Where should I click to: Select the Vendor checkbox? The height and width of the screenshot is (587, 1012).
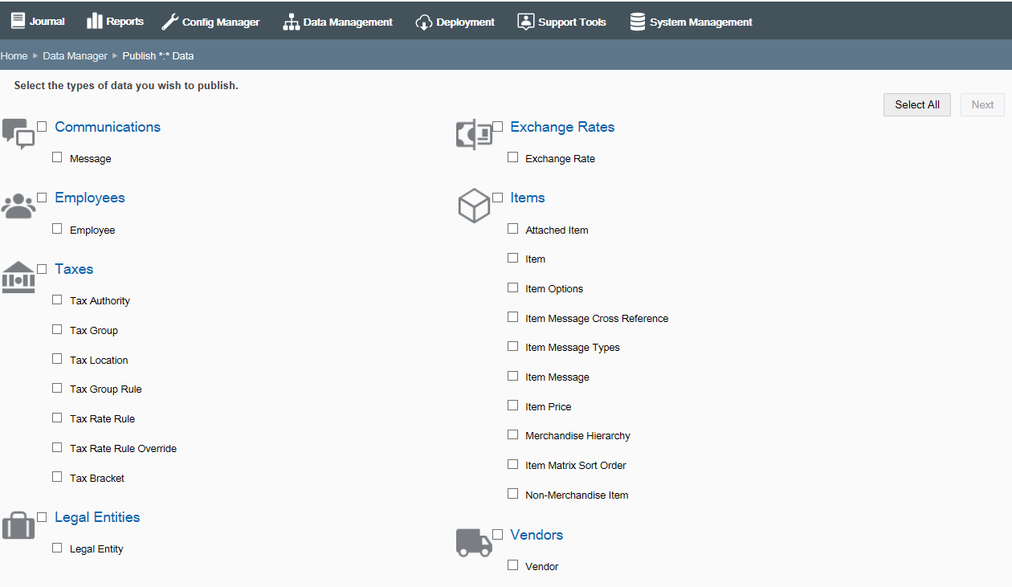coord(513,565)
